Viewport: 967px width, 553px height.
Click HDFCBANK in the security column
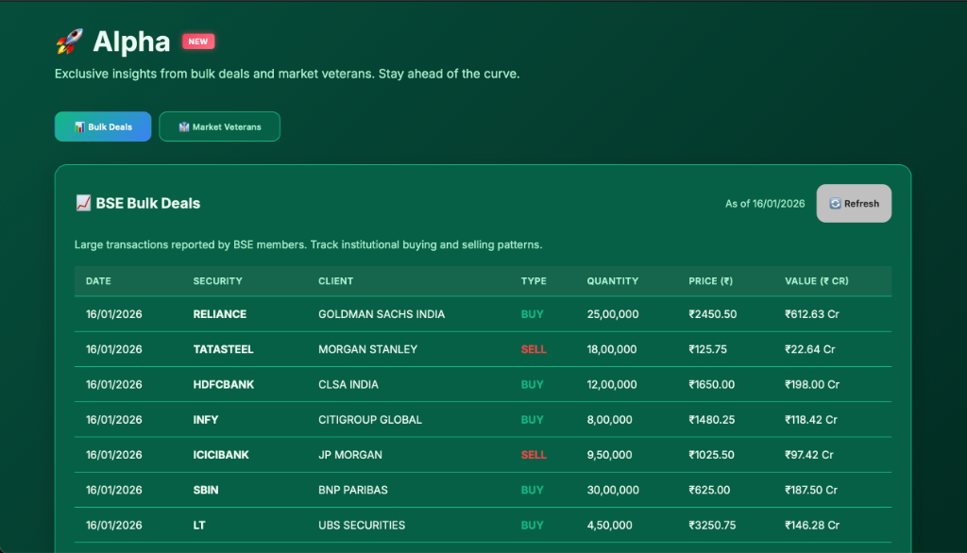point(224,385)
